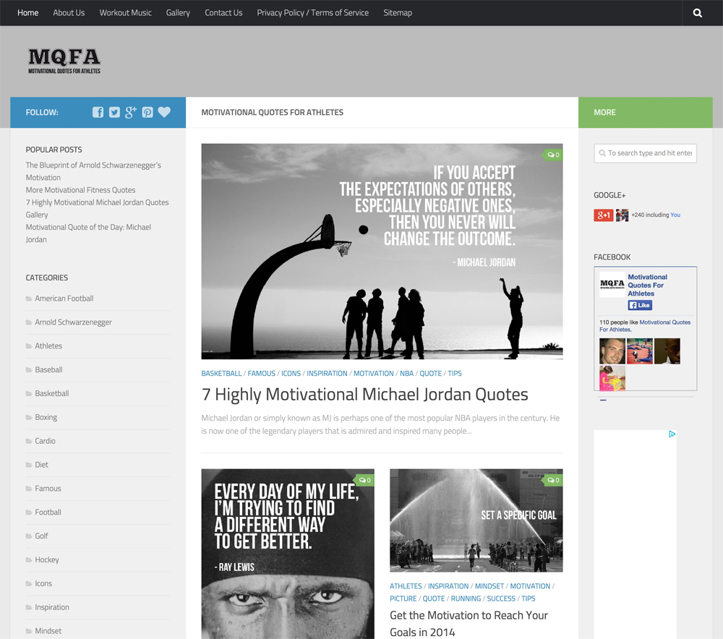Open Motivational Quotes For Athletes Facebook page title

(x=647, y=285)
